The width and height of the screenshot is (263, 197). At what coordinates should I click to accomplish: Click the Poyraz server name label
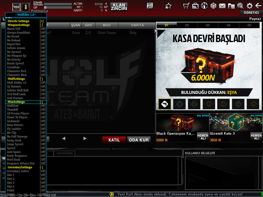pos(255,19)
